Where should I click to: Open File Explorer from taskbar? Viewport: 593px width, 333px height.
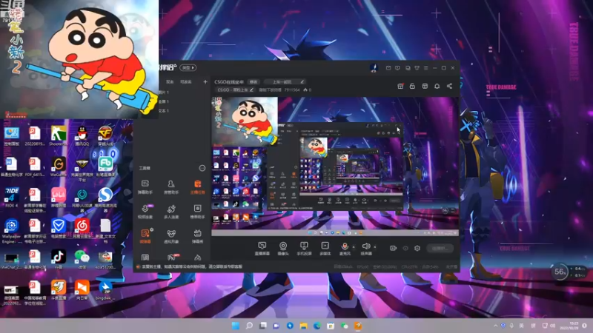pyautogui.click(x=303, y=326)
